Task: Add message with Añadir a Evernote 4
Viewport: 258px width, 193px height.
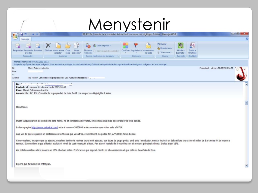Action: (x=181, y=48)
